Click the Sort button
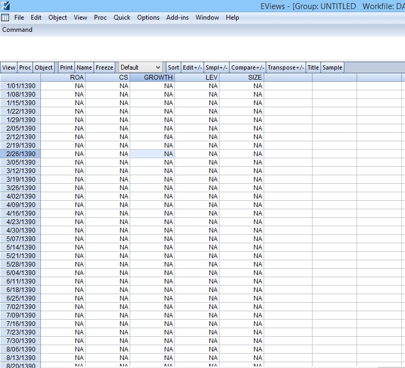 [173, 67]
